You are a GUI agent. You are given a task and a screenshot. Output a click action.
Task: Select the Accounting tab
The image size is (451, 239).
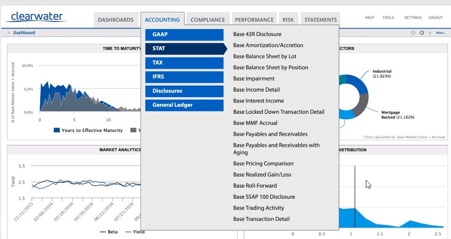162,20
